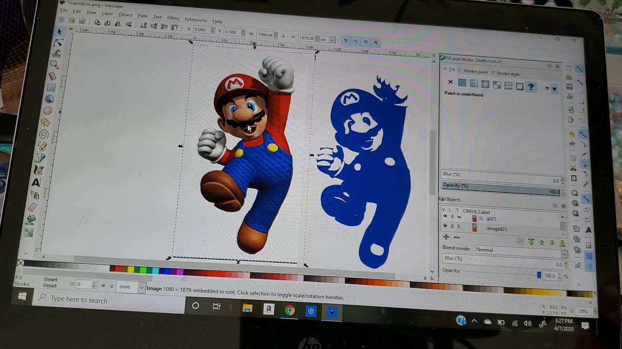Viewport: 622px width, 349px height.
Task: Click Blur (%) value spinner in Fill and Stroke
Action: [x=563, y=181]
